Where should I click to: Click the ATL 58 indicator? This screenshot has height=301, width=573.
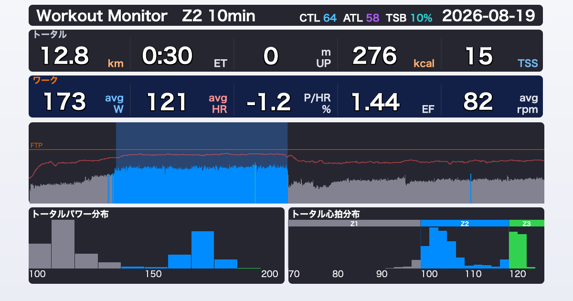coord(361,18)
